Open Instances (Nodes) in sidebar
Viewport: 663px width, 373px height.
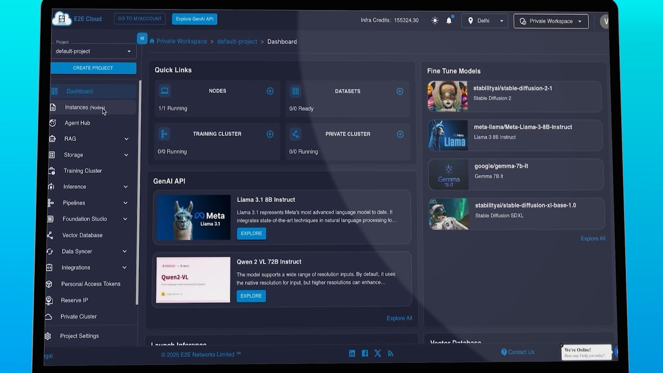click(x=85, y=107)
